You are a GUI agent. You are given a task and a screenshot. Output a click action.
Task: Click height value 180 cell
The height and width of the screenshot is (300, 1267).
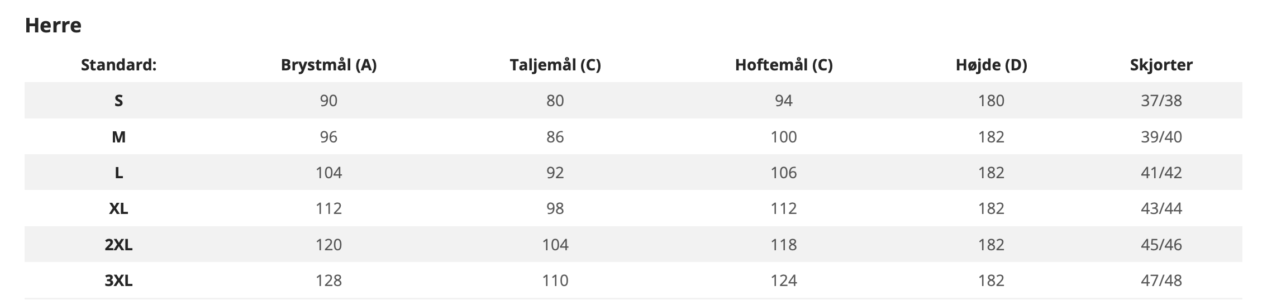coord(991,101)
